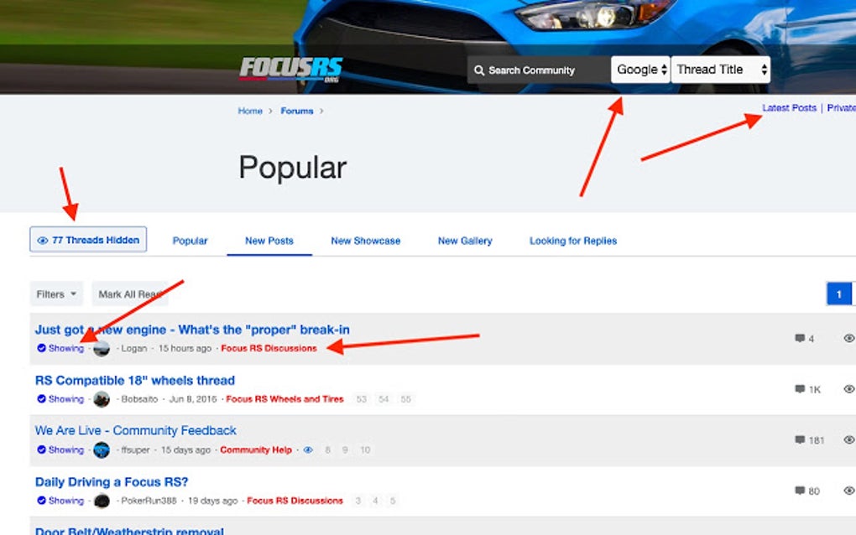Viewport: 856px width, 535px height.
Task: Click the Mark All Read button
Action: click(130, 293)
